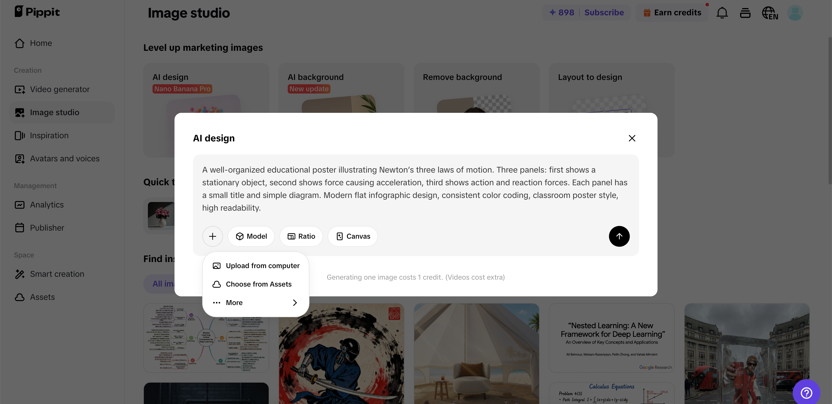Screen dimensions: 832x404
Task: Open the help question mark button
Action: [806, 393]
